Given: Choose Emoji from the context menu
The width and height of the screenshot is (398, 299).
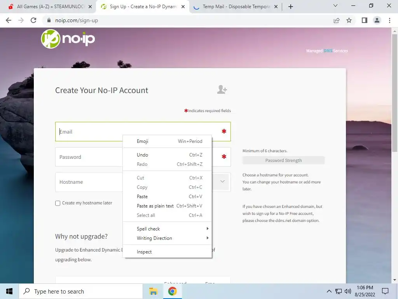Looking at the screenshot, I should point(167,141).
